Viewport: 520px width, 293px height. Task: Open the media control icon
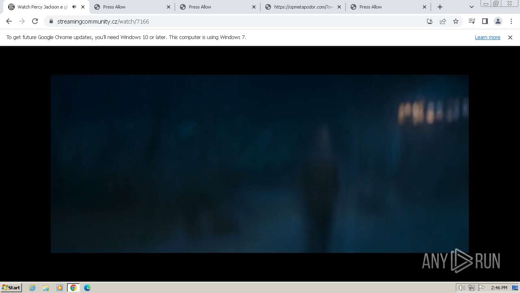click(472, 21)
